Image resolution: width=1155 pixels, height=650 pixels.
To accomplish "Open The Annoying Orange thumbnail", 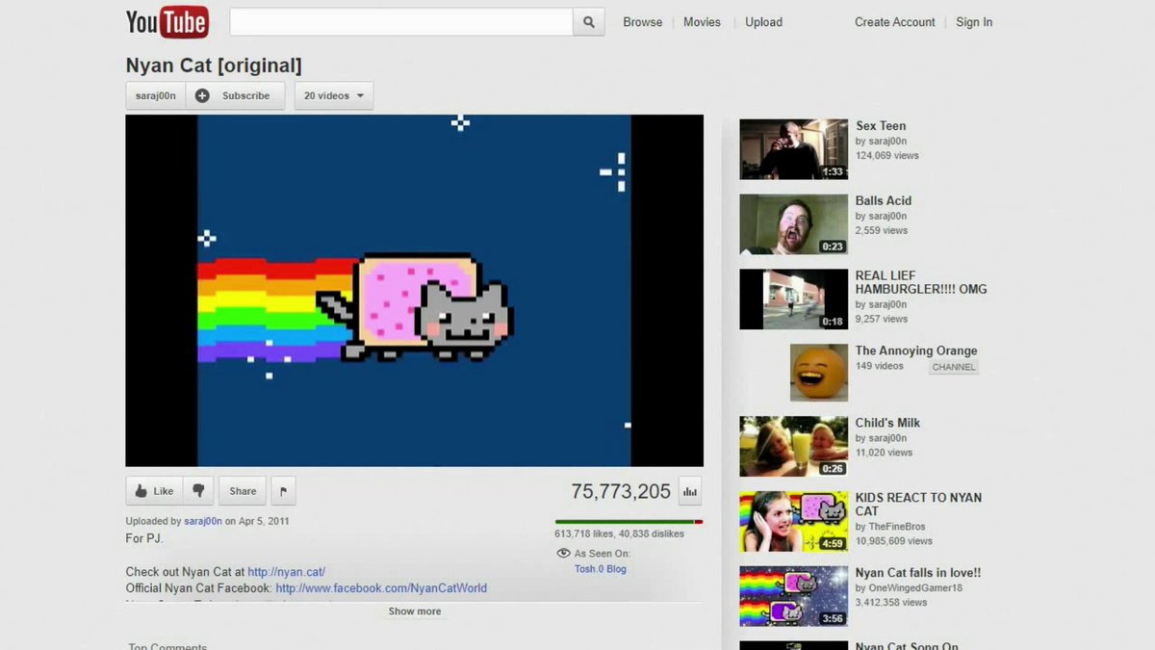I will 818,374.
